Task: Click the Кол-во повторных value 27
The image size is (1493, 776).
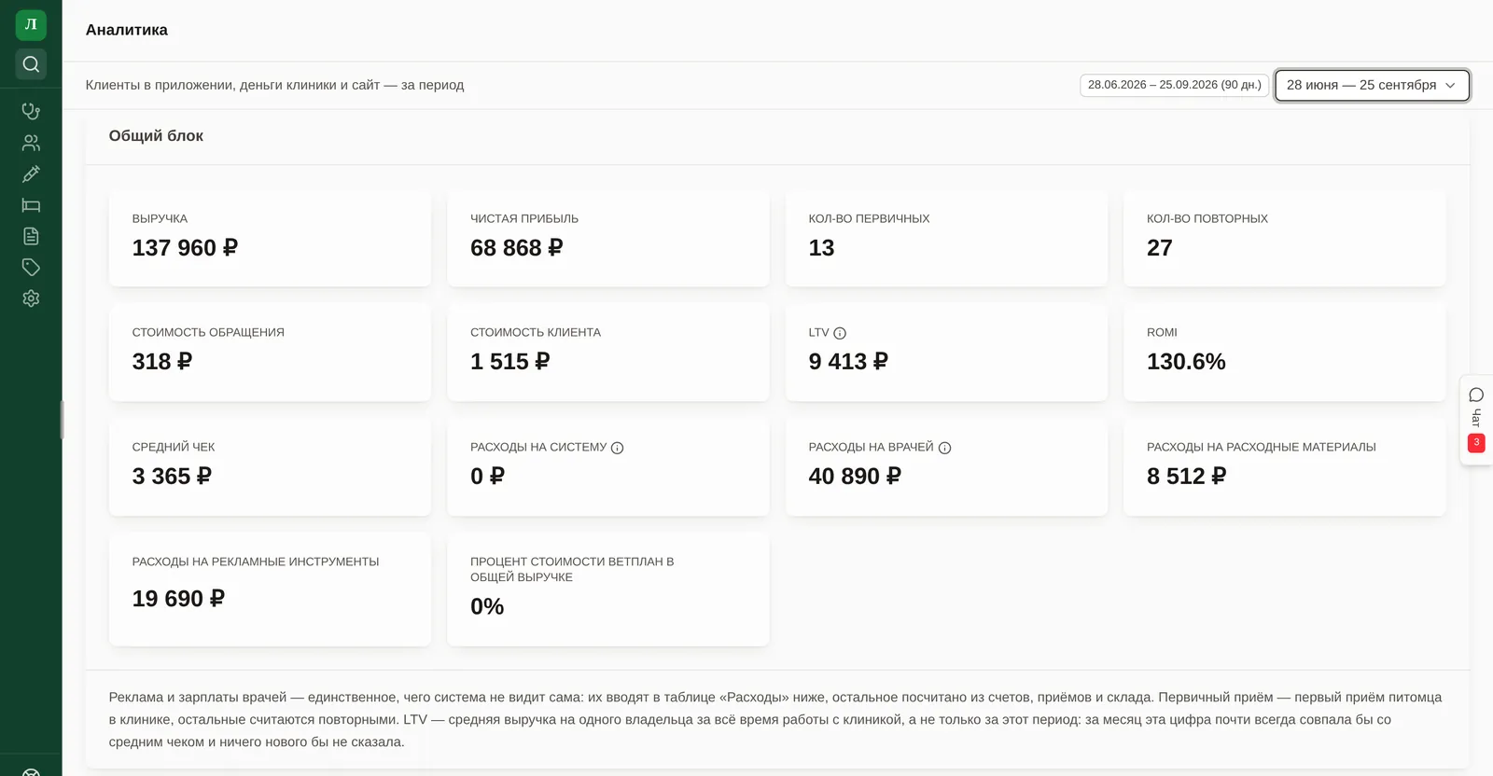Action: 1159,248
